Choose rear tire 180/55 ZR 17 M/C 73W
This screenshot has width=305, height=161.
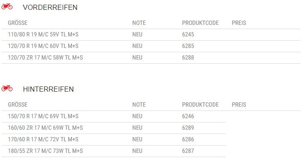[45, 151]
